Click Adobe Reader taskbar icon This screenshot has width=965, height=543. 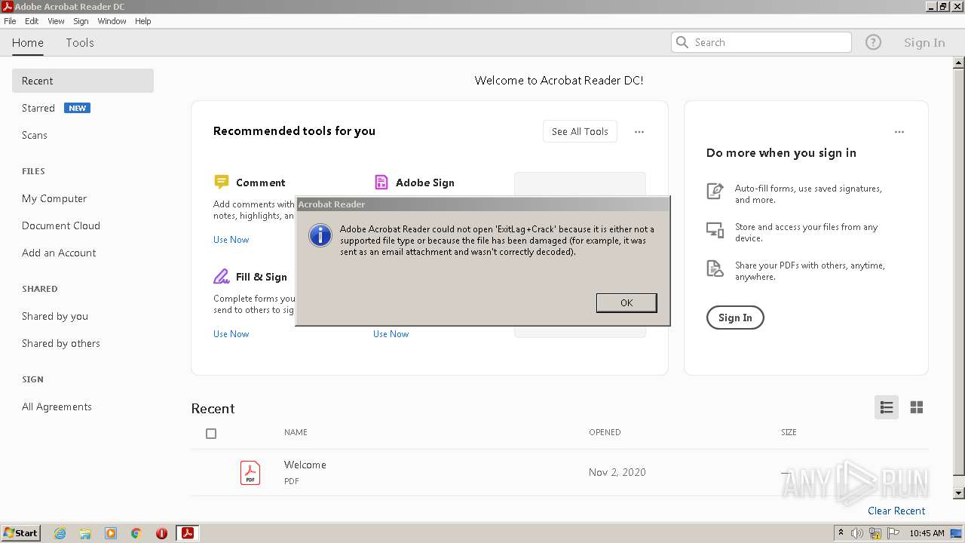[x=187, y=533]
